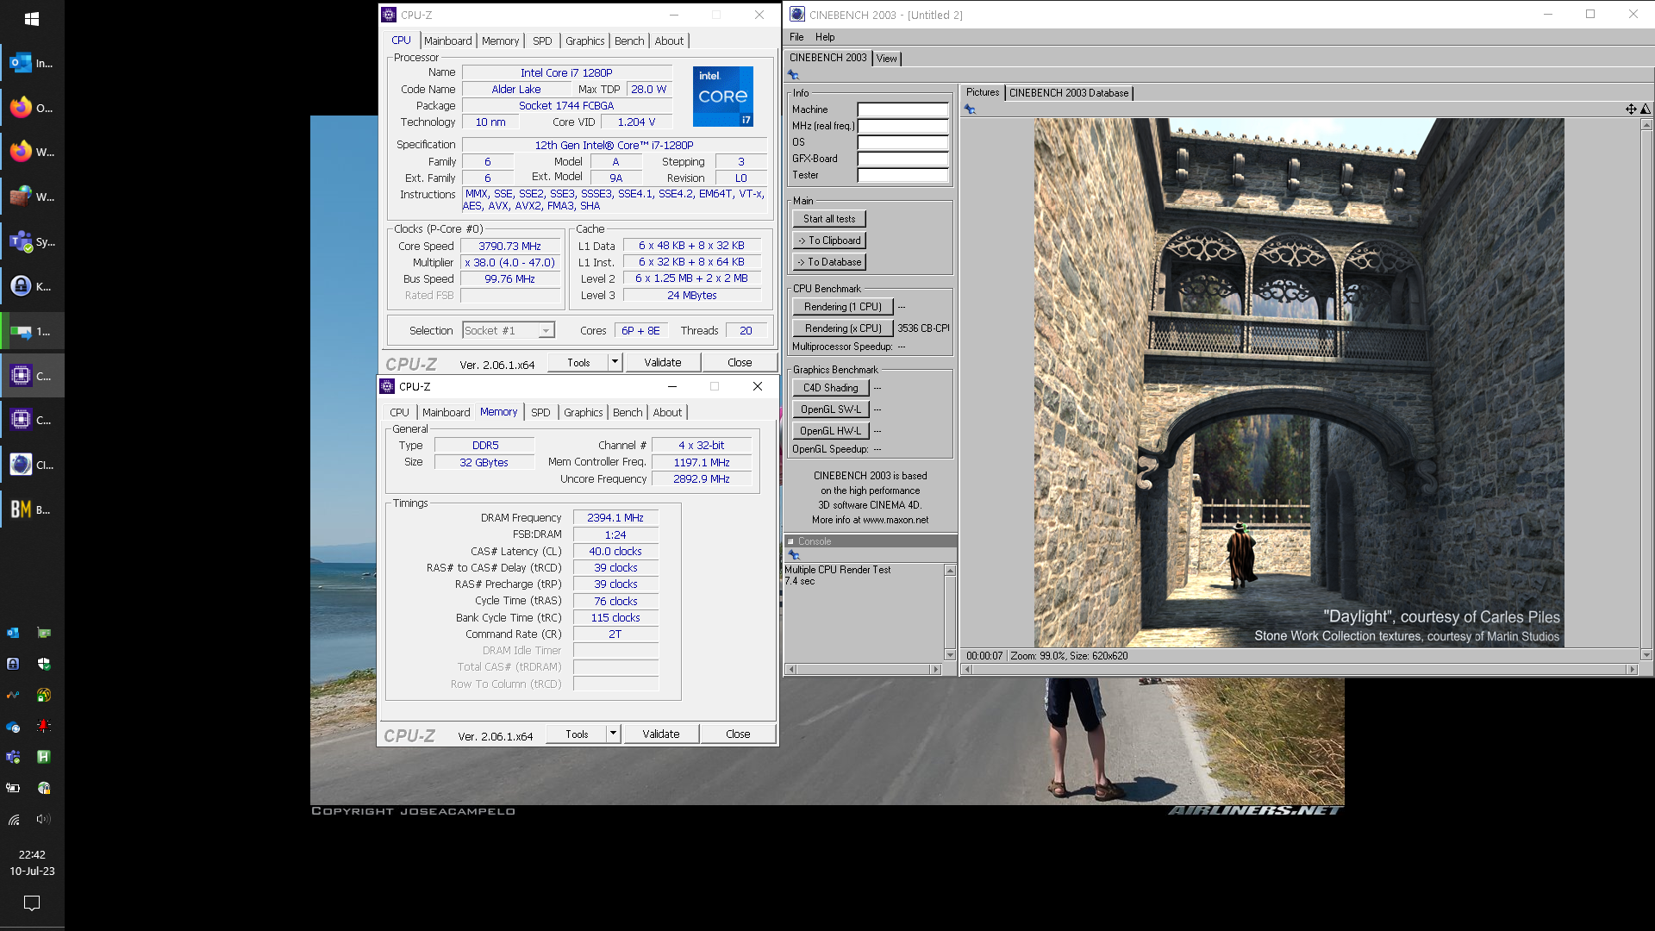Click the move-view cross arrow icon above picture
Screen dimensions: 1655x931
[1631, 109]
